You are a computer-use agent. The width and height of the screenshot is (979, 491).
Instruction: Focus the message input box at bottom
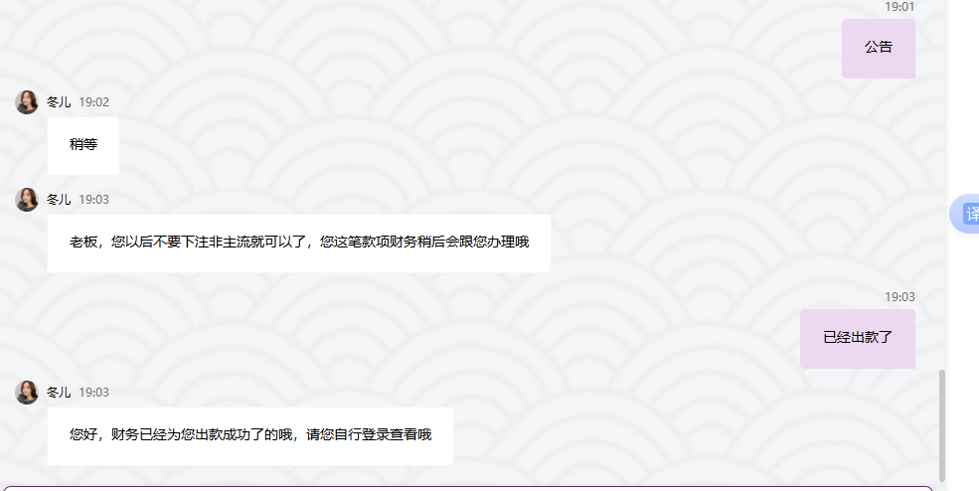(x=468, y=488)
